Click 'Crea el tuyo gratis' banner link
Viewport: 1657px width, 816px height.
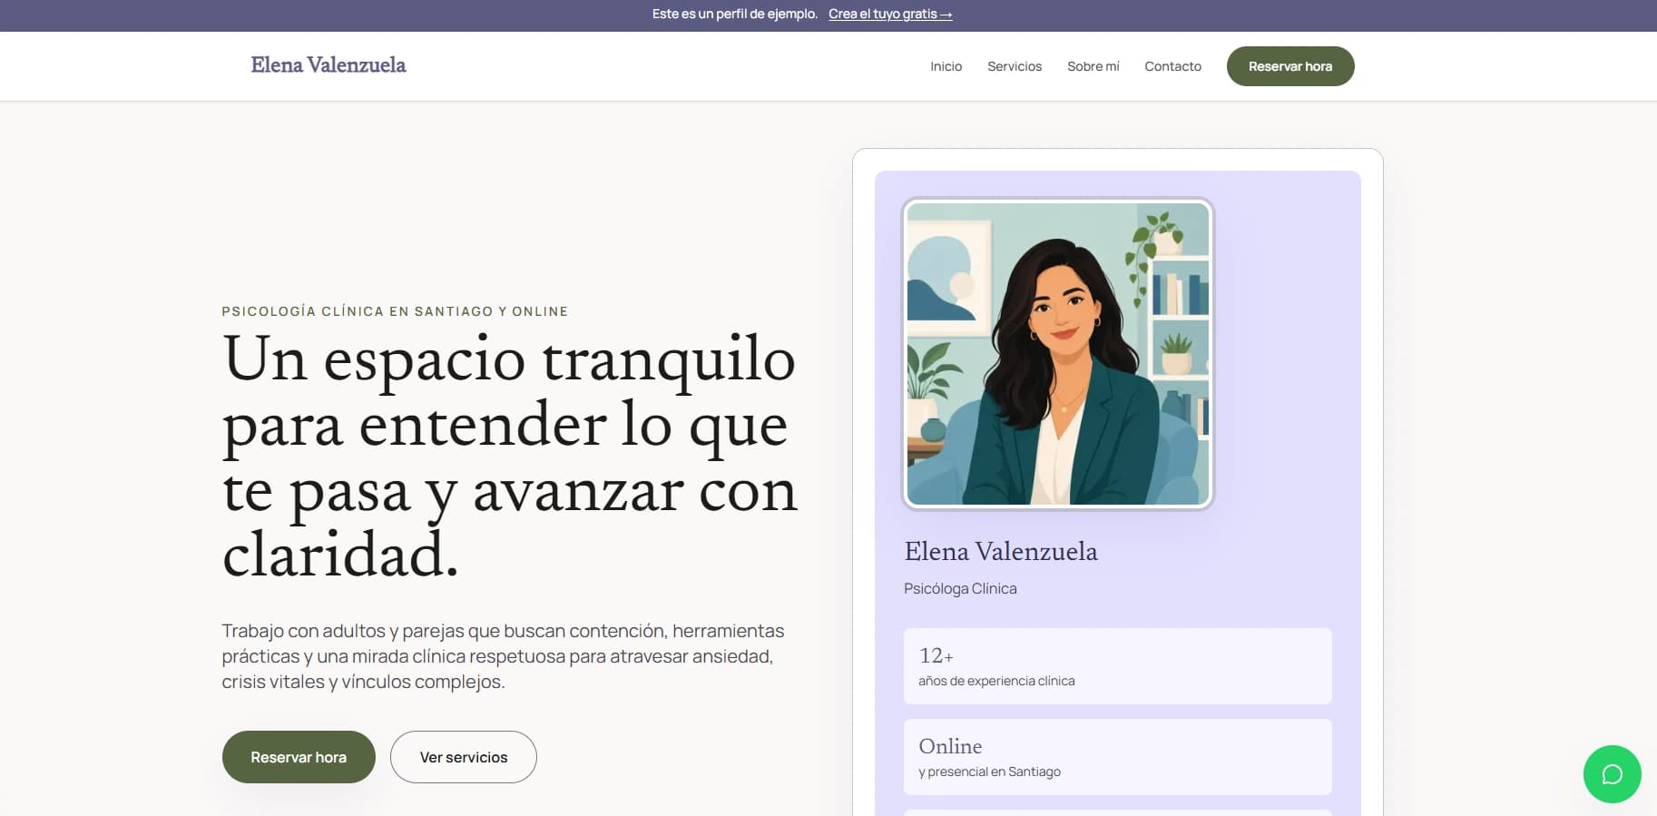[890, 15]
